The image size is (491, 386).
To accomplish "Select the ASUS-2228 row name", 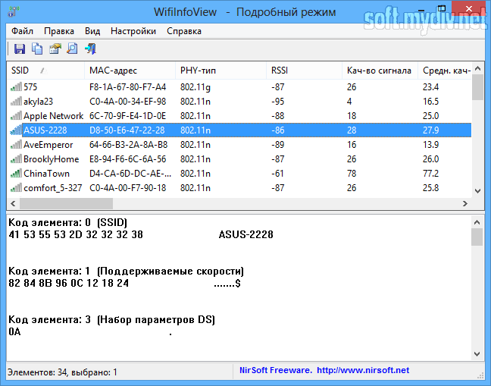I will 45,130.
